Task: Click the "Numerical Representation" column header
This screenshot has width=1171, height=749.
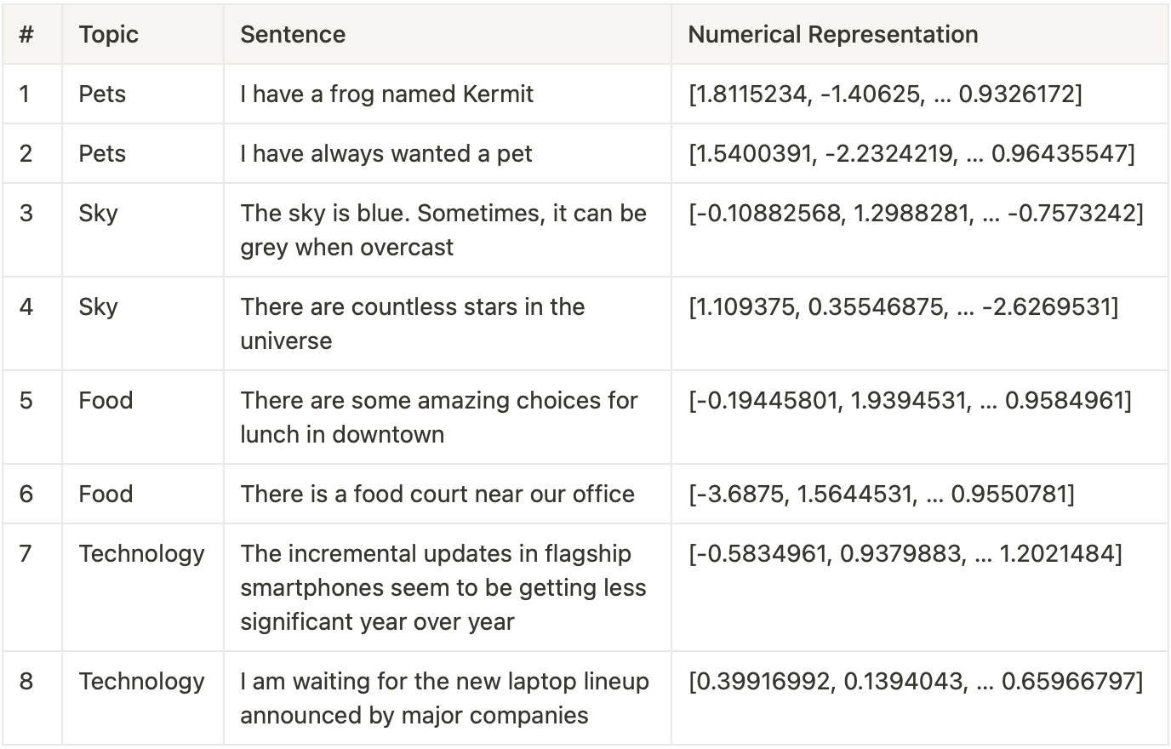Action: tap(832, 35)
